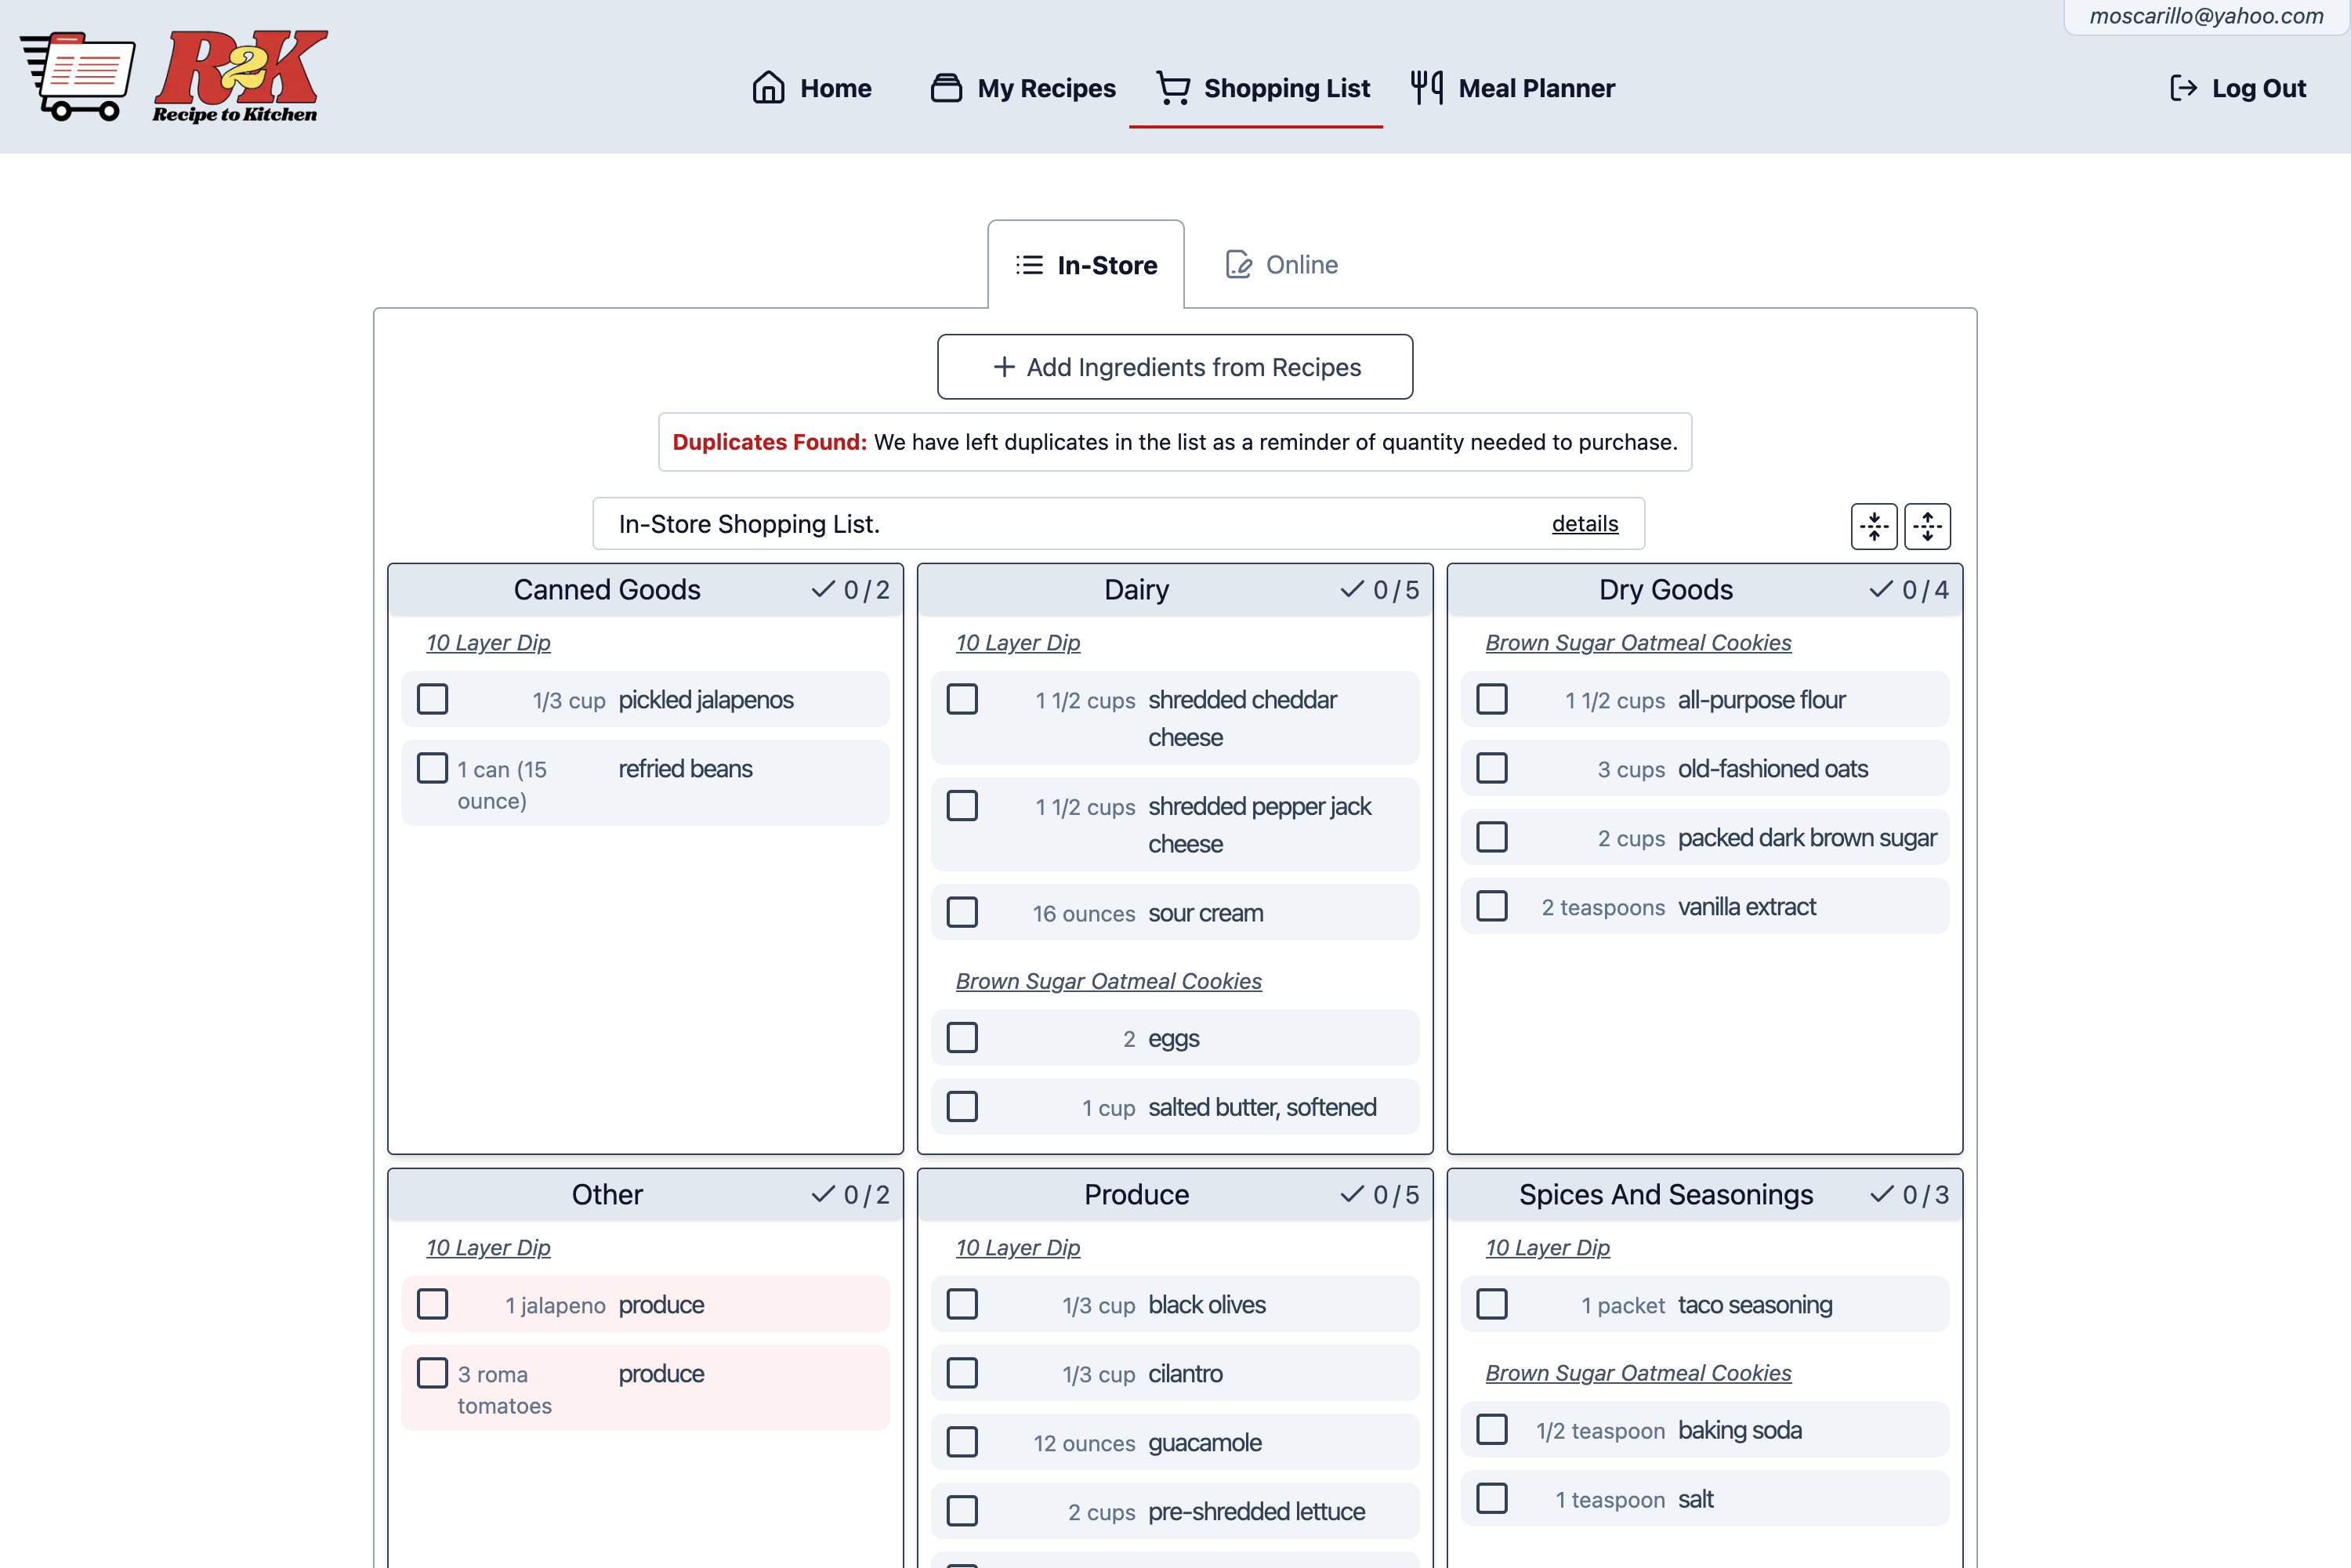Click the Home house icon
The image size is (2351, 1568).
[x=767, y=88]
